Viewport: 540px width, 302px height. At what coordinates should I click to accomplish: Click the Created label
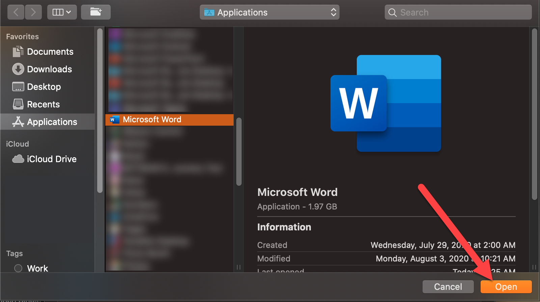coord(272,245)
